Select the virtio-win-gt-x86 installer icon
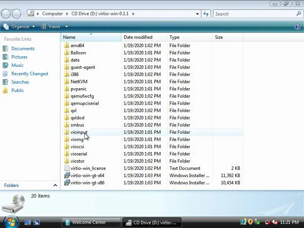This screenshot has height=228, width=304. click(67, 183)
